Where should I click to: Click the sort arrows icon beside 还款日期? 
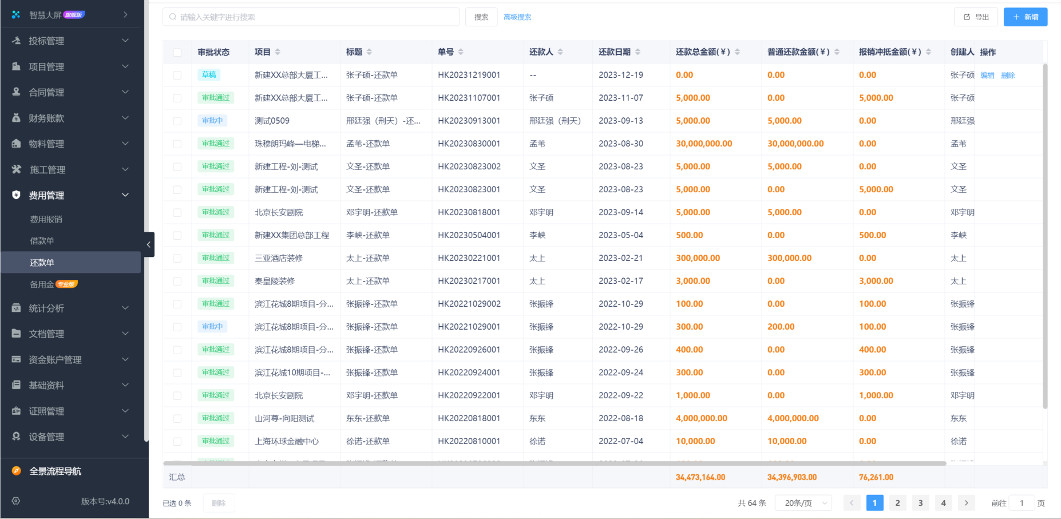638,52
